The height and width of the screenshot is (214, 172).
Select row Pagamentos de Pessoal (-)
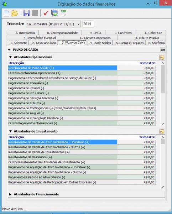[x=82, y=88]
